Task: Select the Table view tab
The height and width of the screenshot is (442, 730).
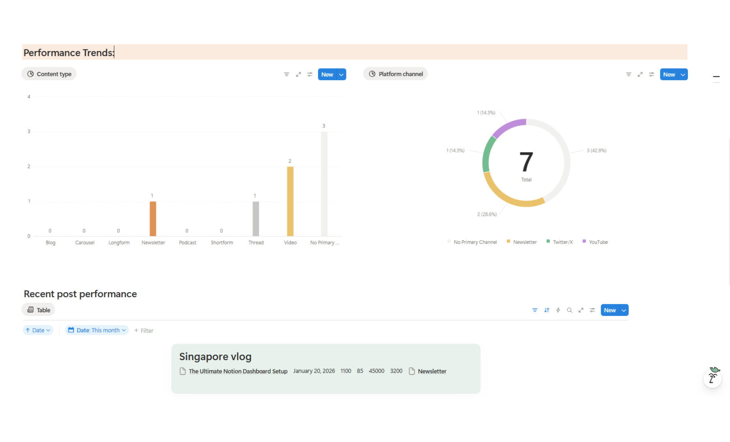Action: click(x=39, y=310)
